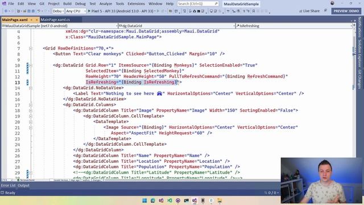Collapse the Grid element on line 7
The width and height of the screenshot is (364, 205).
[x=31, y=48]
